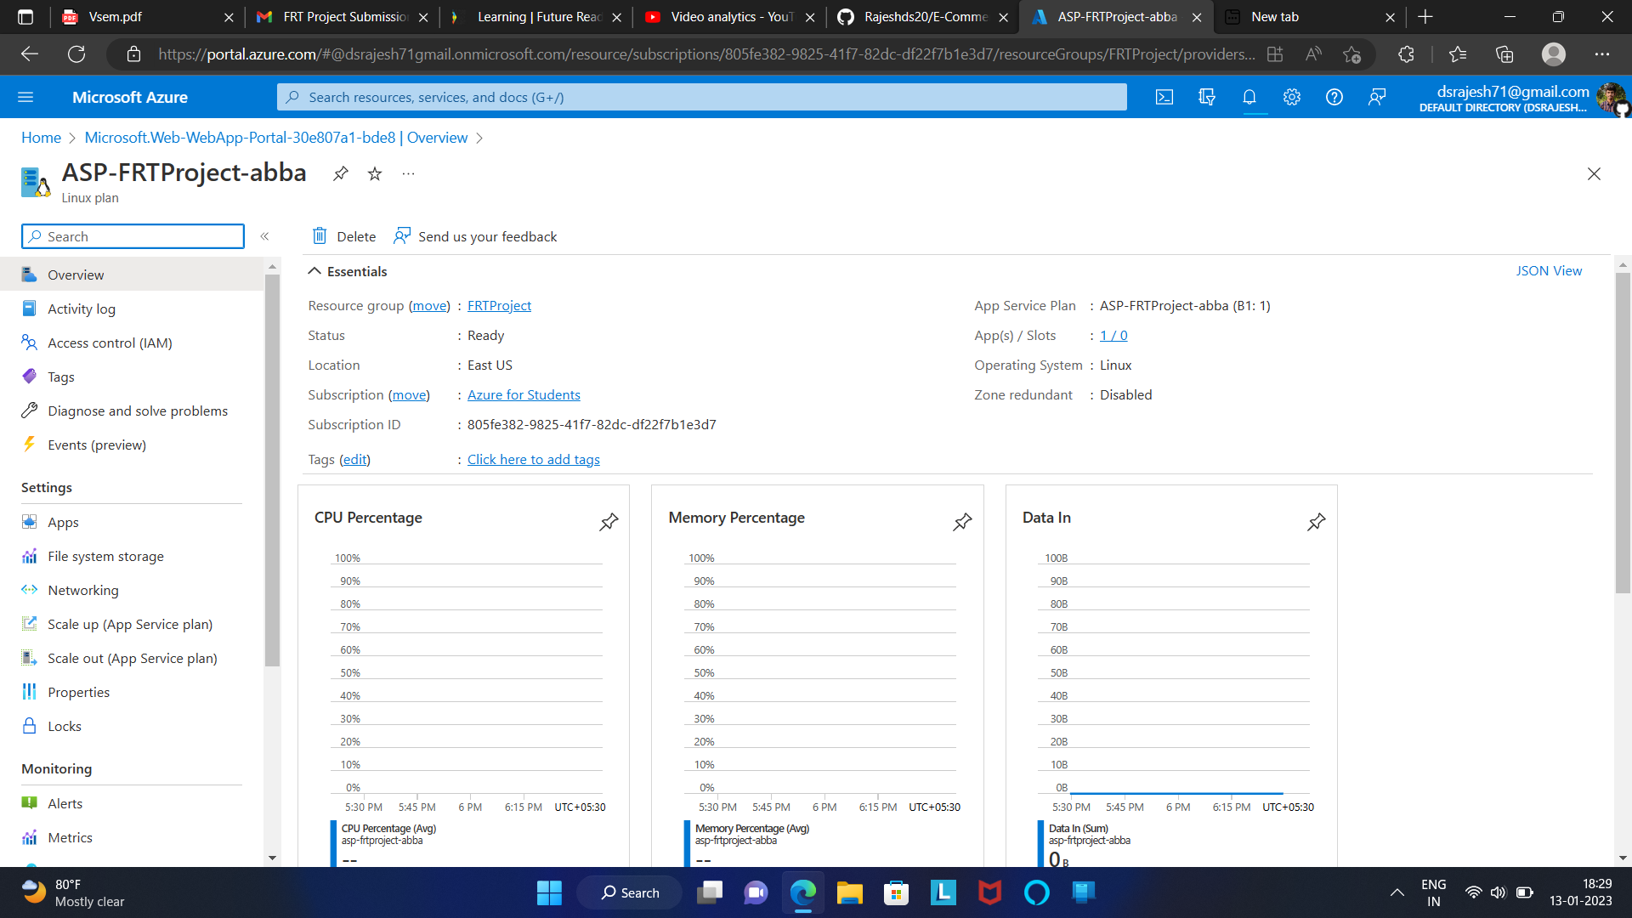Collapse the Essentials section
Viewport: 1632px width, 918px height.
tap(314, 271)
